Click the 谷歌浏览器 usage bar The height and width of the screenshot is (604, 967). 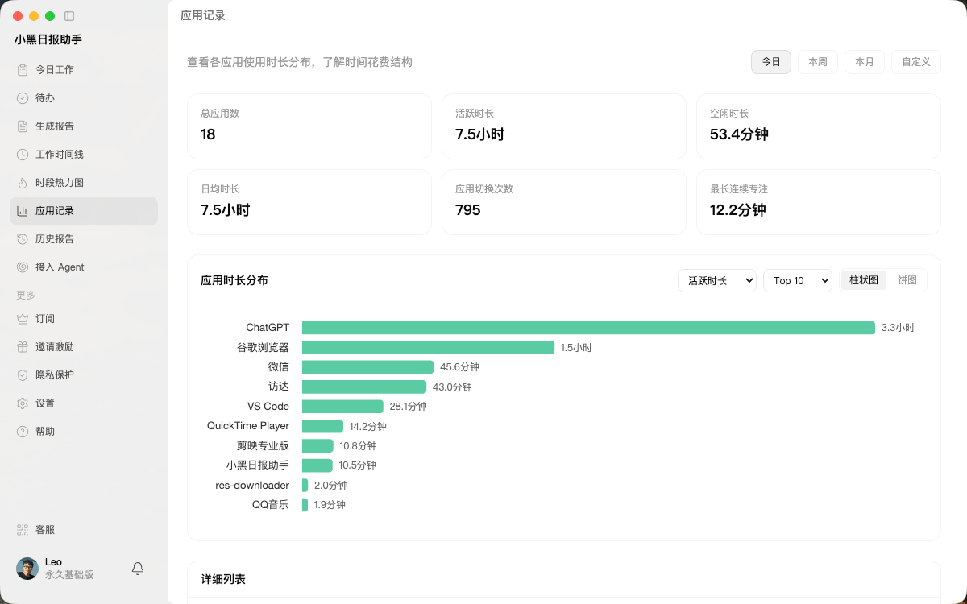point(428,347)
